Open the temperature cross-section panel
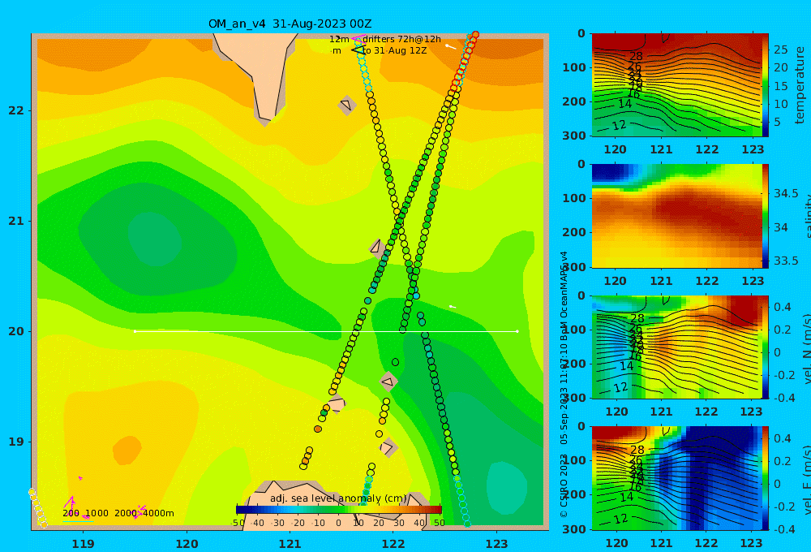811x552 pixels. (x=676, y=85)
